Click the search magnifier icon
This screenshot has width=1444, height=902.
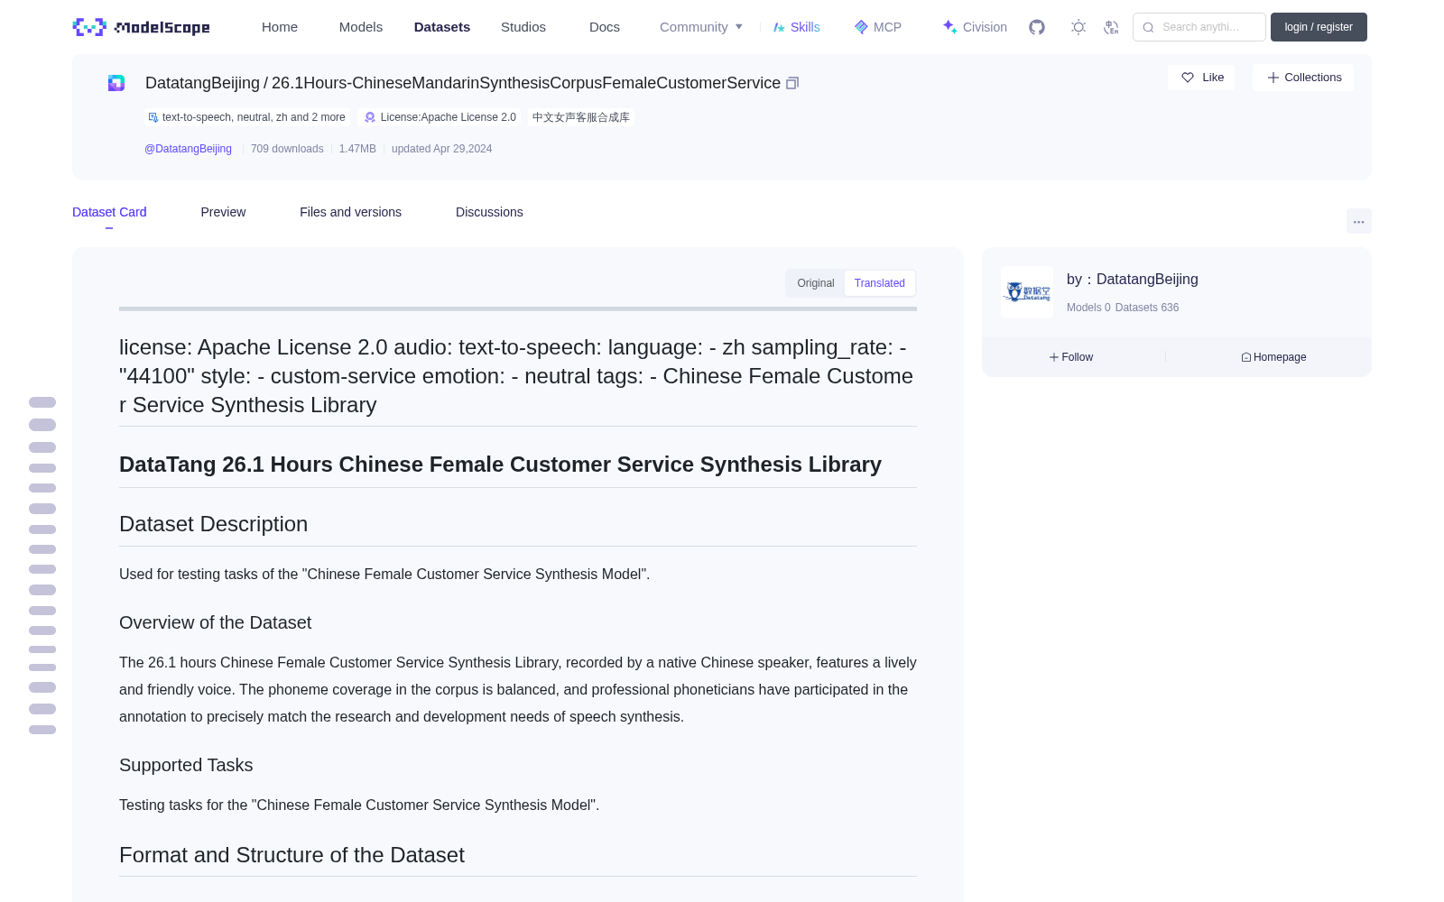click(x=1148, y=27)
